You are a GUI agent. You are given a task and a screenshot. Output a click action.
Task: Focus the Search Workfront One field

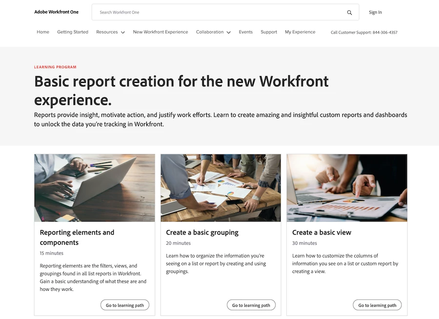(225, 12)
